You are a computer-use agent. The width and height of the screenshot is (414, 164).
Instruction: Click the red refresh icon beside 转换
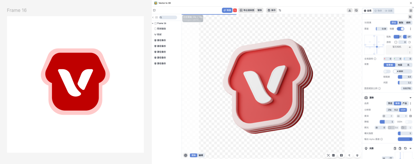tap(235, 10)
